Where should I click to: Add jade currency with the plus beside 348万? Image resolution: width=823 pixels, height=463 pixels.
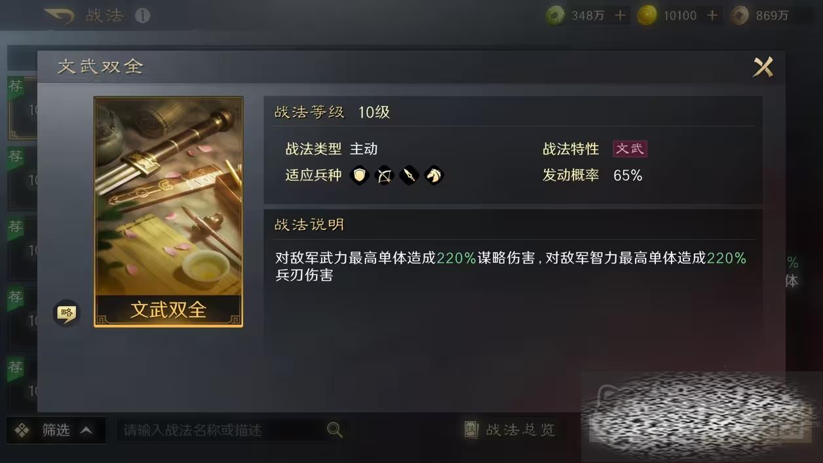pyautogui.click(x=620, y=16)
